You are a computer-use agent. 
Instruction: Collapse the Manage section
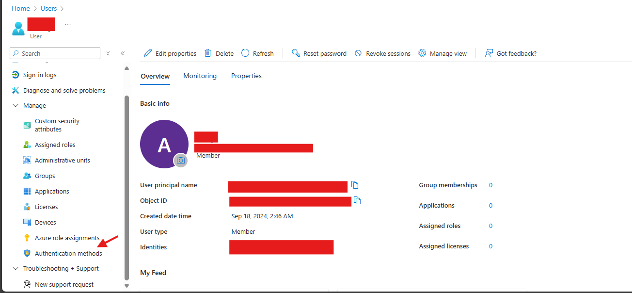(16, 105)
